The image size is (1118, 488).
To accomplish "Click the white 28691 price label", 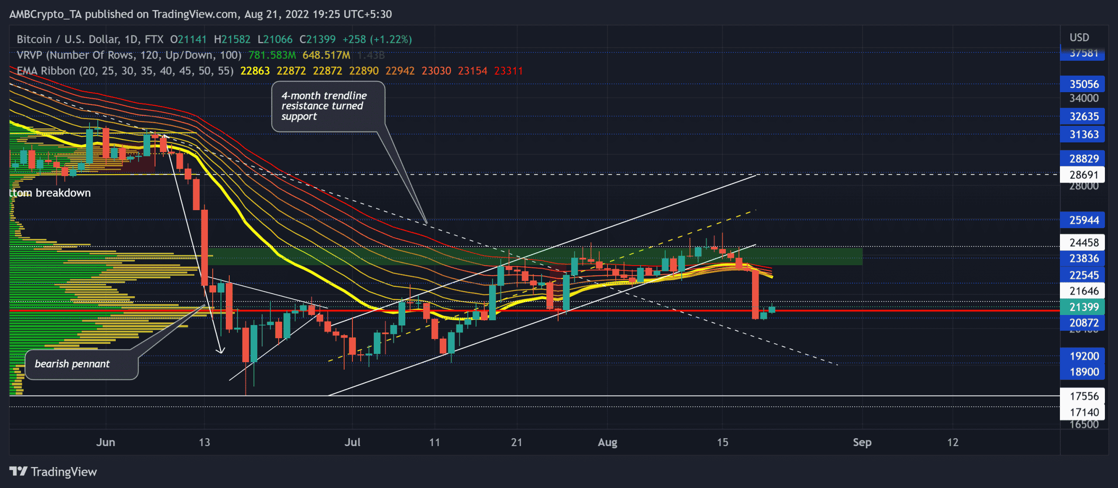I will (1083, 175).
